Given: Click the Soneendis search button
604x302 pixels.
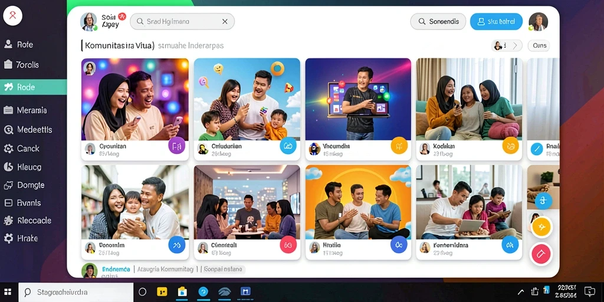Looking at the screenshot, I should tap(438, 22).
